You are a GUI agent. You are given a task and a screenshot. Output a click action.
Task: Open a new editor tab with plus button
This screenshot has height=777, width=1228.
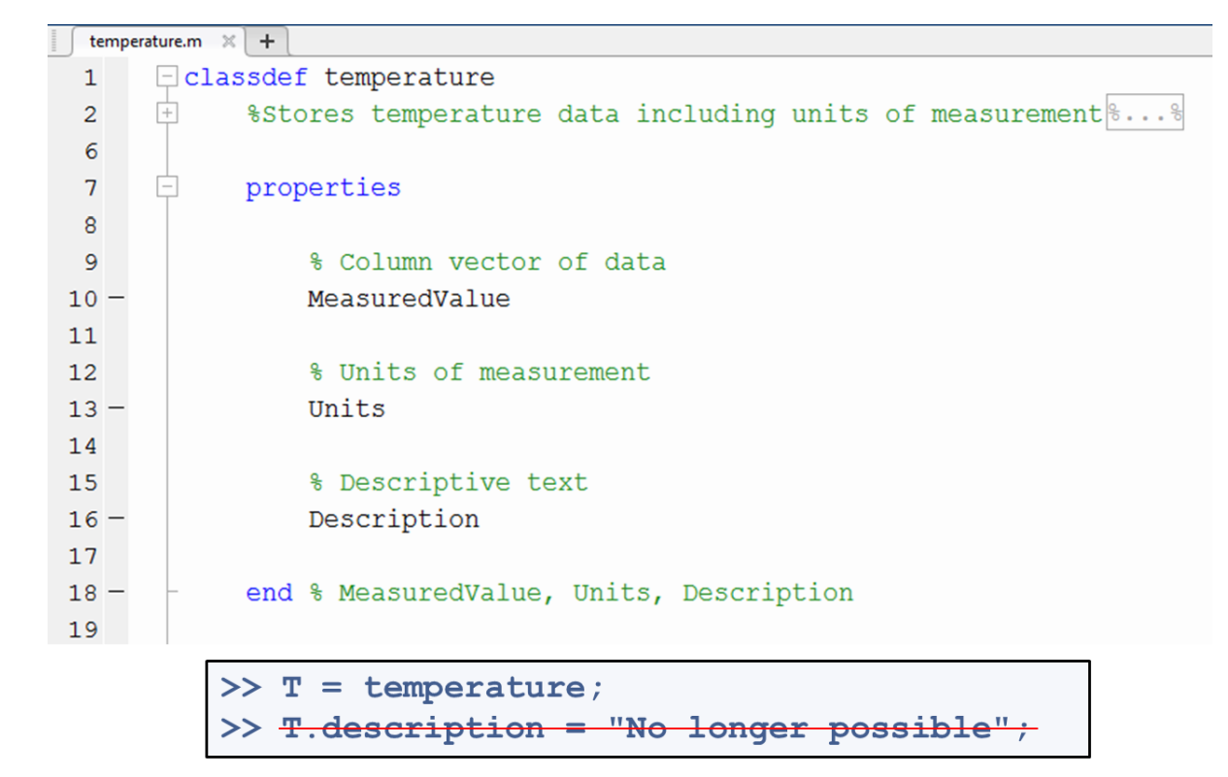click(x=268, y=42)
